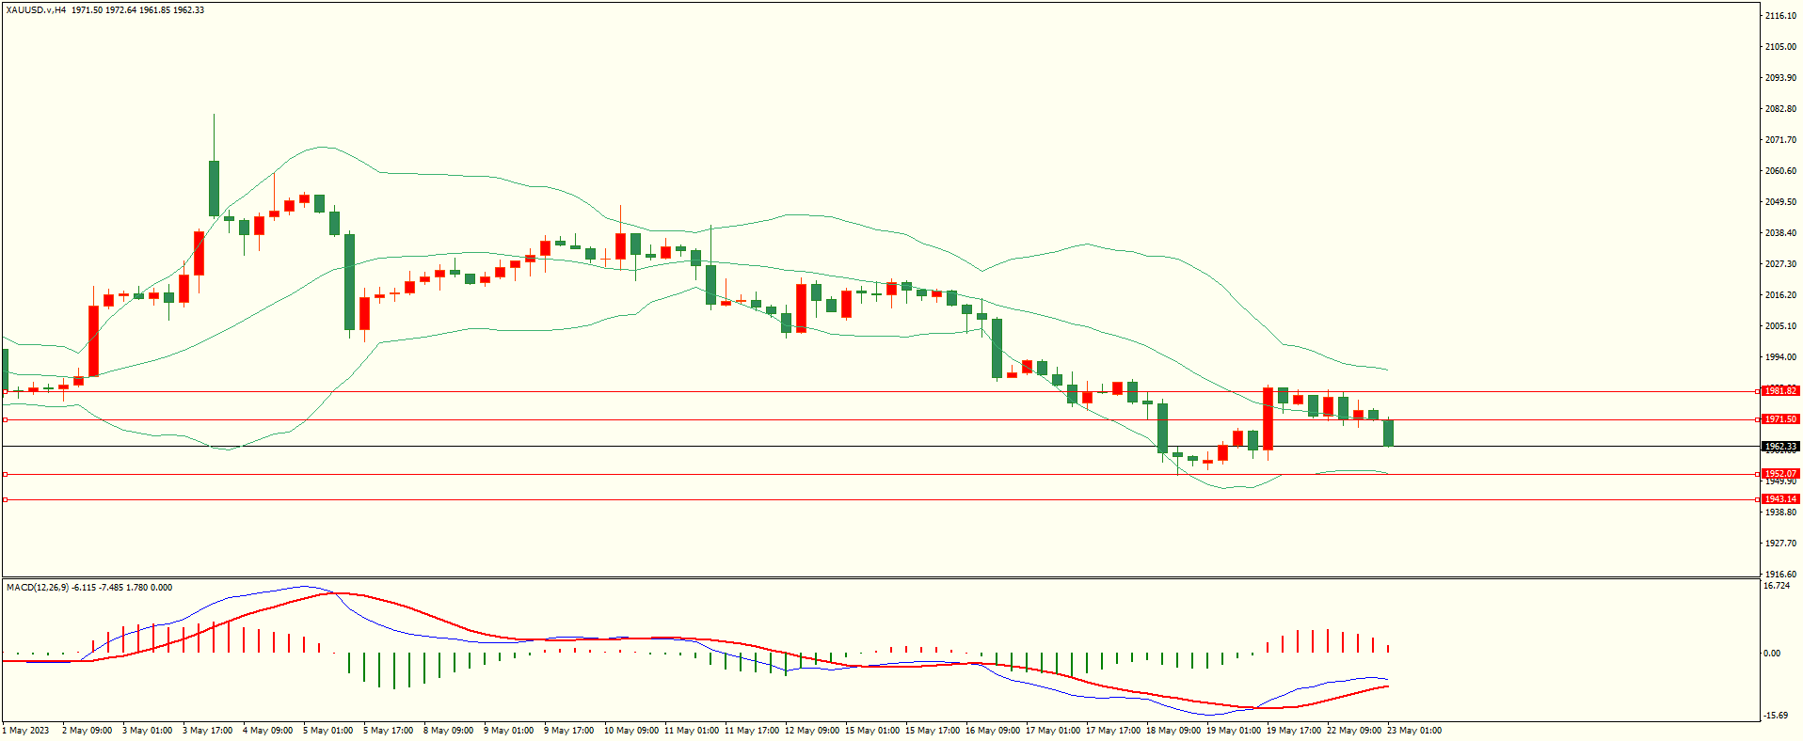Click the 3 May 17:00 time label
This screenshot has height=741, width=1803.
pyautogui.click(x=207, y=731)
